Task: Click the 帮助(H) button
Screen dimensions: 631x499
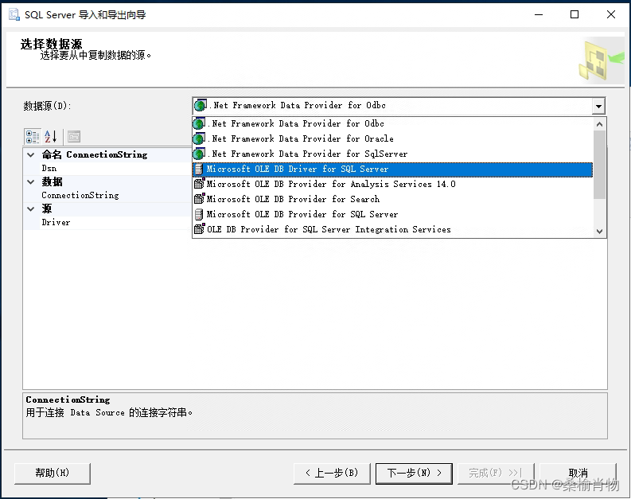Action: tap(53, 474)
